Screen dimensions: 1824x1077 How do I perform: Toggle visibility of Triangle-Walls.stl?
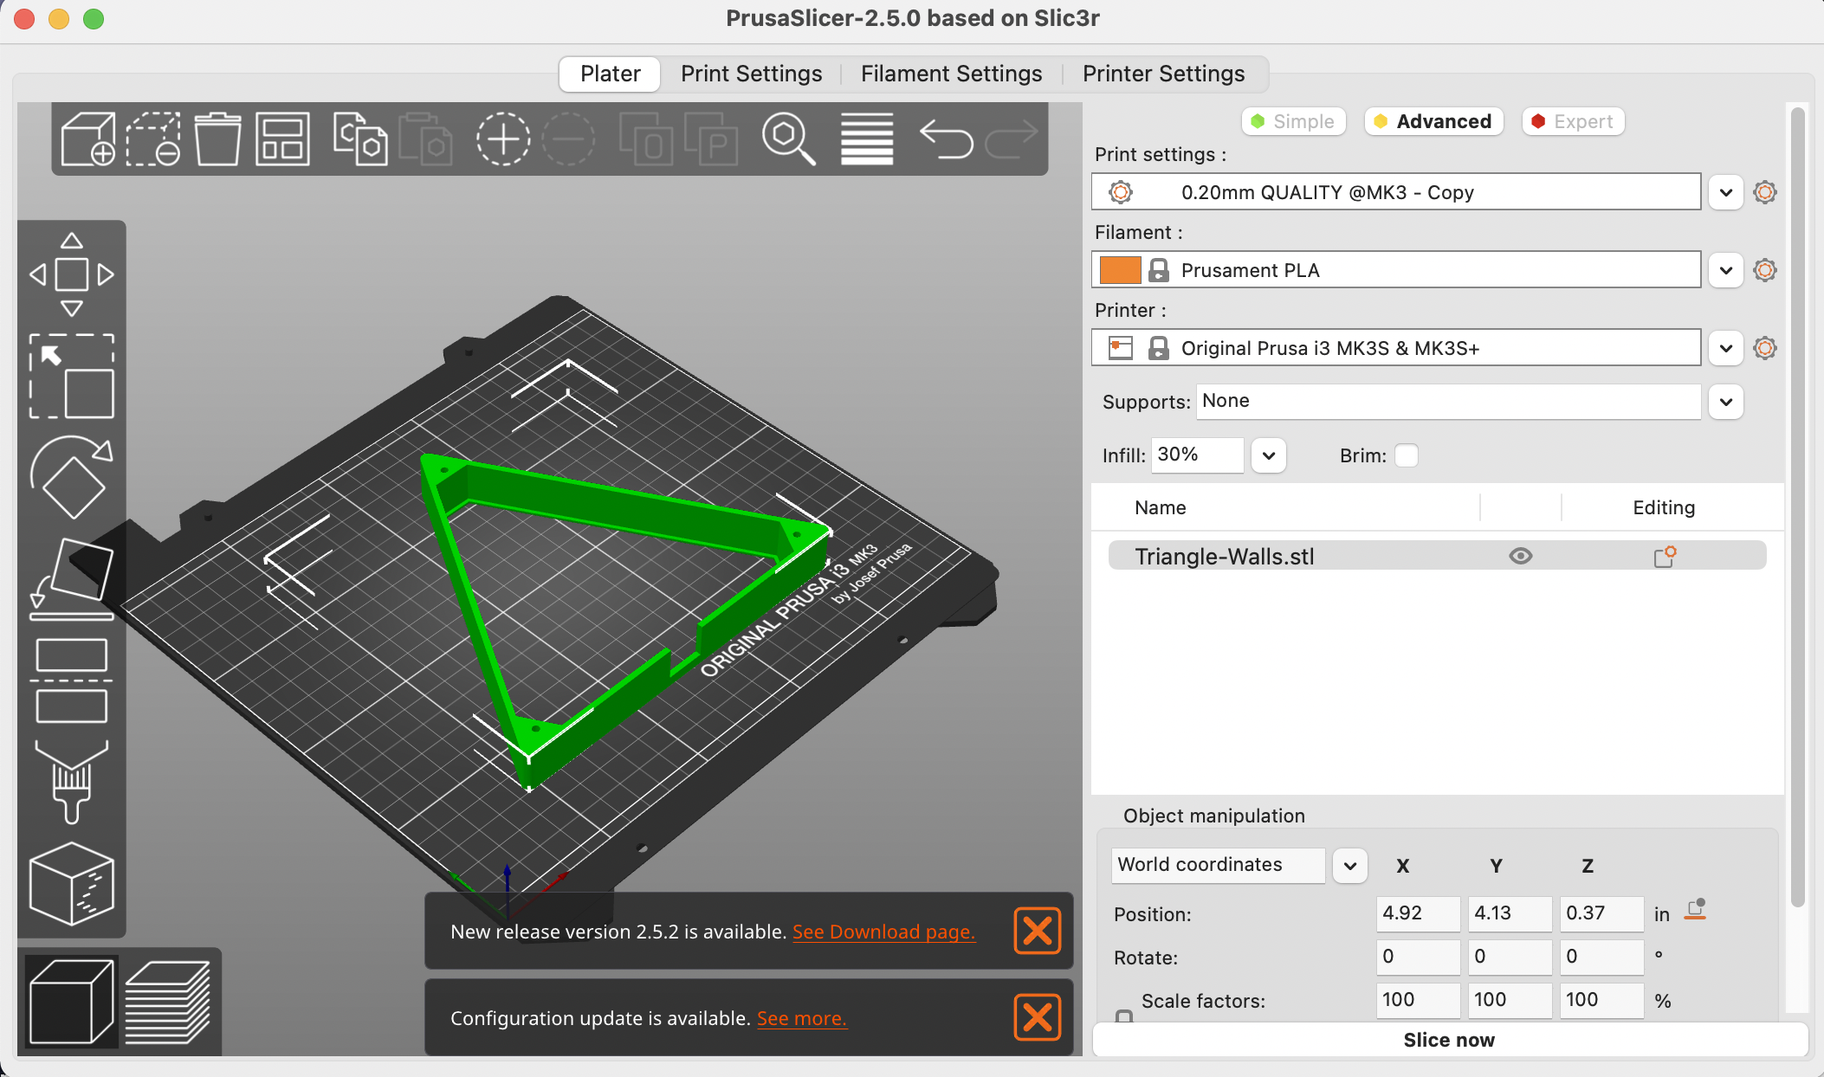click(1521, 556)
